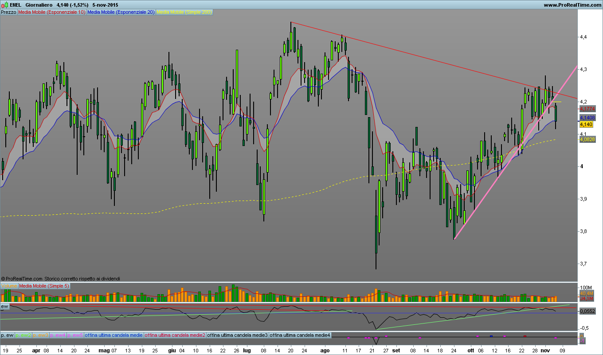603x355 pixels.
Task: Click offina ultima candela medie2 label
Action: (x=175, y=335)
